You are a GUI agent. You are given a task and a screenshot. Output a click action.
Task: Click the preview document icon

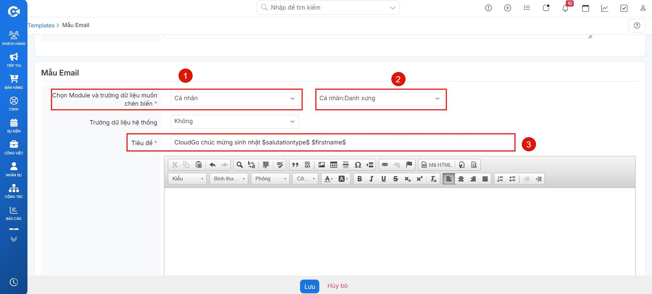point(474,165)
